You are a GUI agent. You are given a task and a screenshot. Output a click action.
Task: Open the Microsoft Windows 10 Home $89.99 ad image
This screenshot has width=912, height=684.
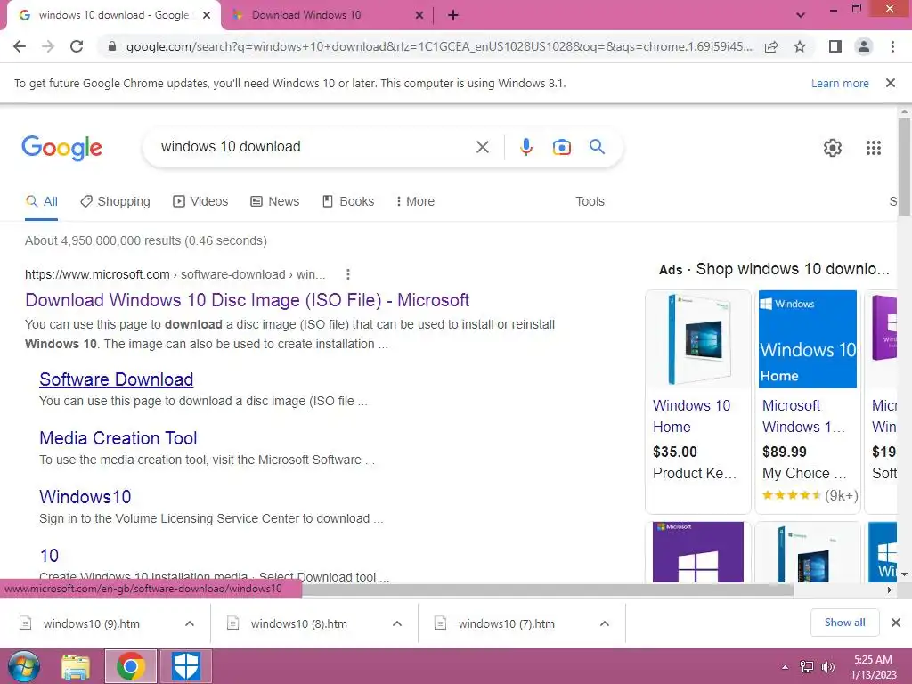(807, 339)
